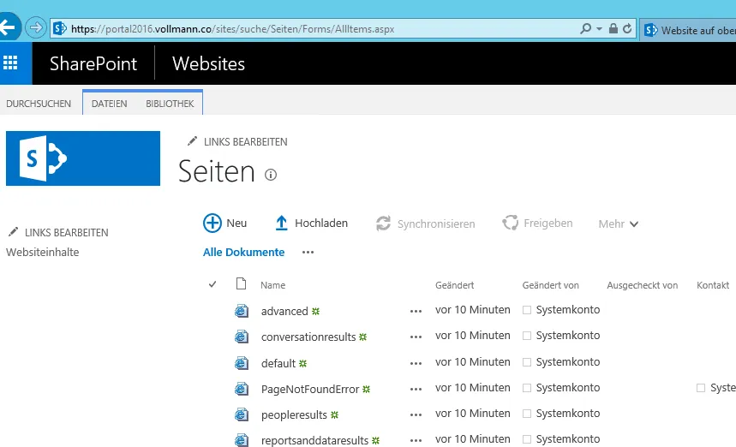Toggle Kontakt column checkbox for PageNotFoundError
Screen dimensions: 736x447
[x=701, y=388]
